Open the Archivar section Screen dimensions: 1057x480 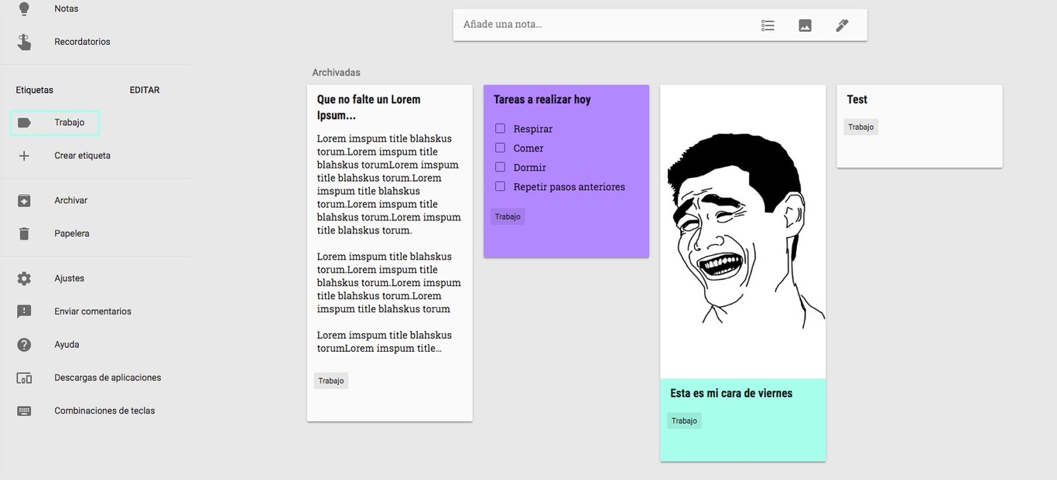coord(70,200)
